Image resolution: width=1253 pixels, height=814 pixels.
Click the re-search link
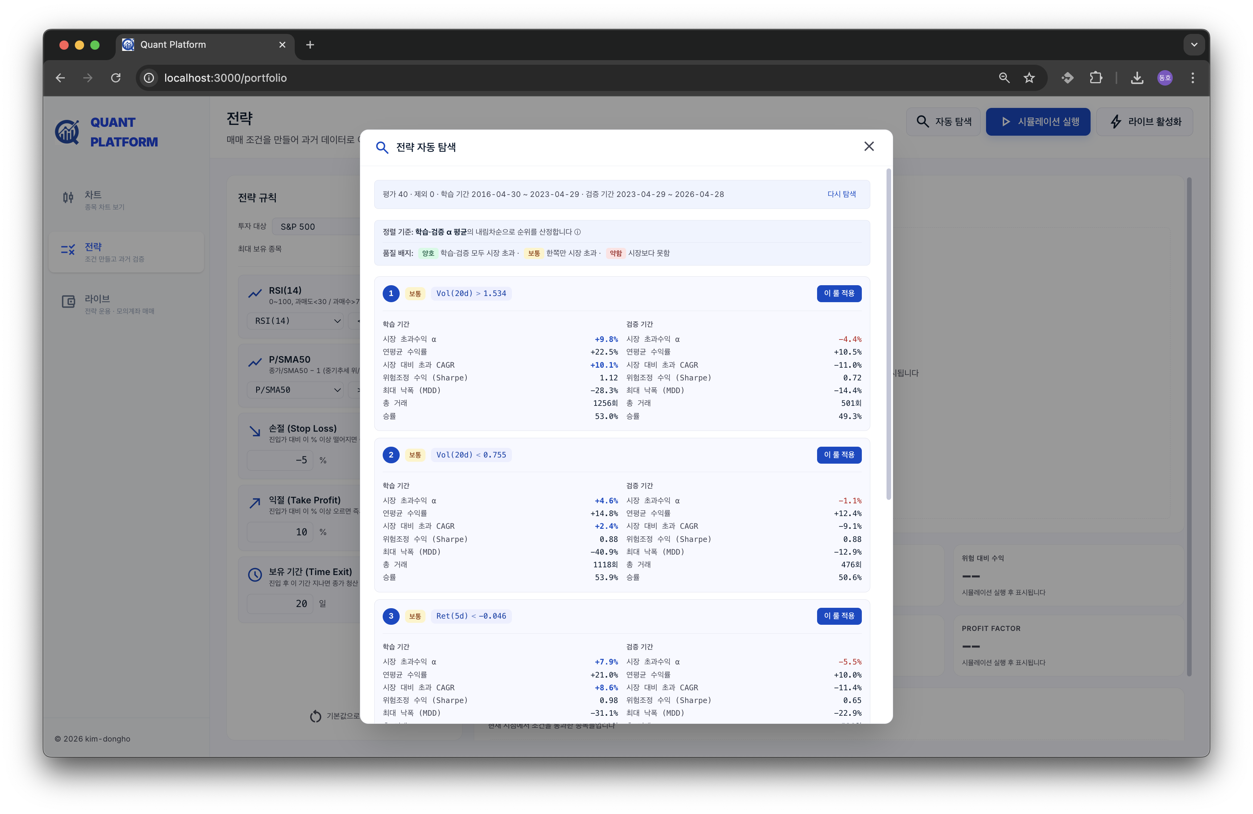[x=841, y=194]
